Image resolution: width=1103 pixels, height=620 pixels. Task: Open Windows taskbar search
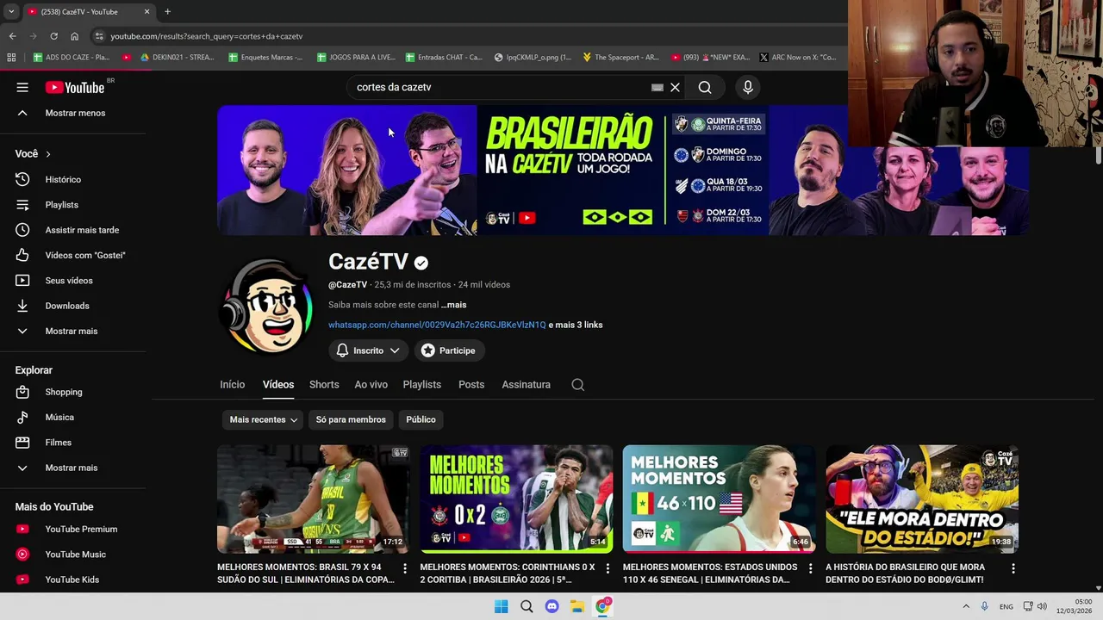pos(527,606)
